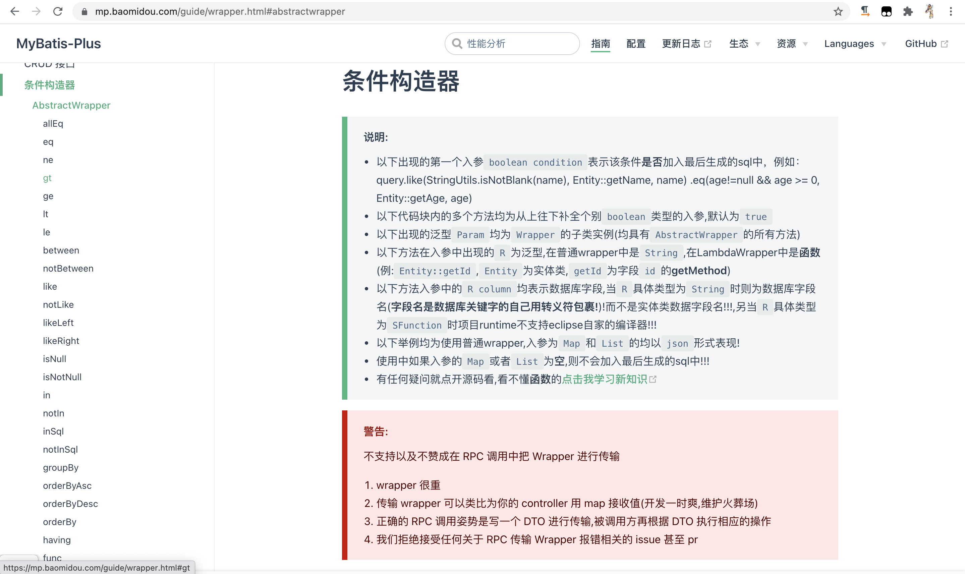Click the dark square extension icon
Viewport: 965px width, 574px height.
[886, 11]
